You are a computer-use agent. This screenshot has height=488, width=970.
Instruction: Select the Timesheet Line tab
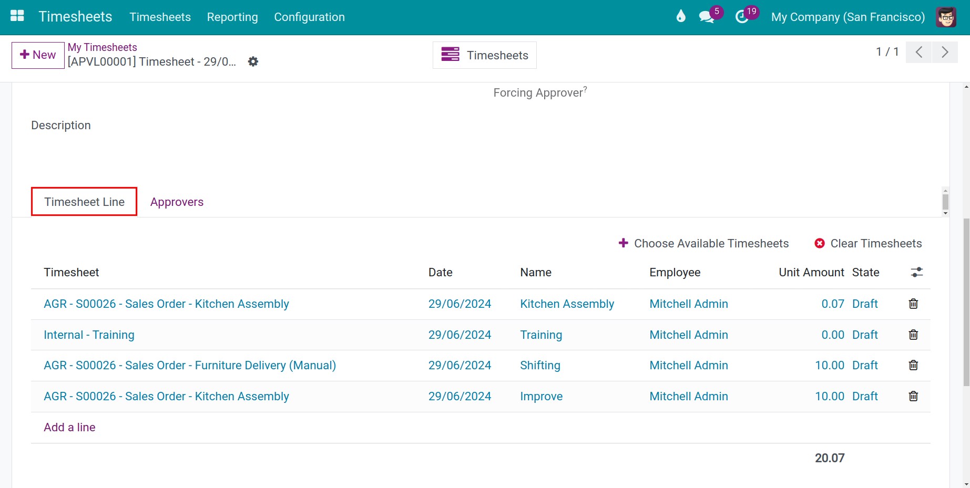coord(84,202)
